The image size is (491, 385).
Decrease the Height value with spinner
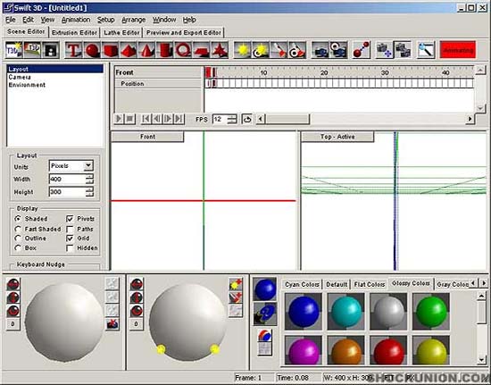tap(89, 195)
